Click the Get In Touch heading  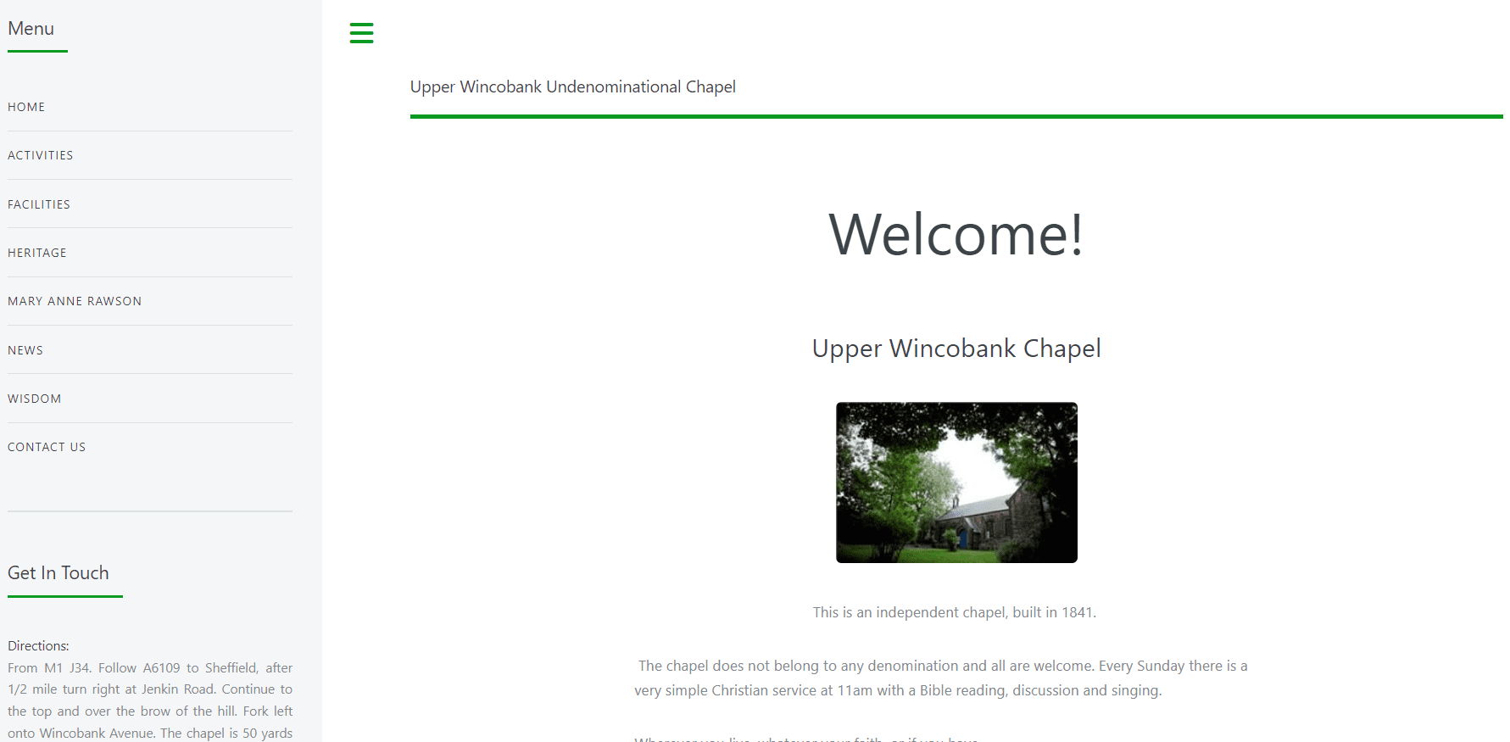tap(59, 573)
